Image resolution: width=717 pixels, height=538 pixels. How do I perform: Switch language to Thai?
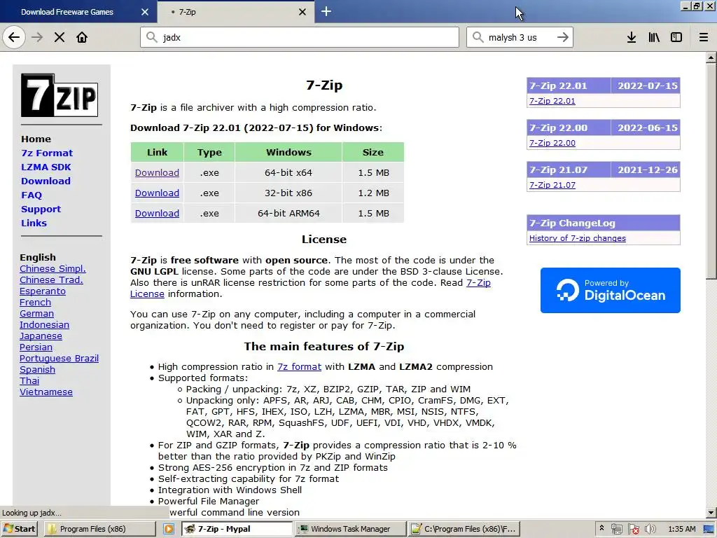click(29, 380)
